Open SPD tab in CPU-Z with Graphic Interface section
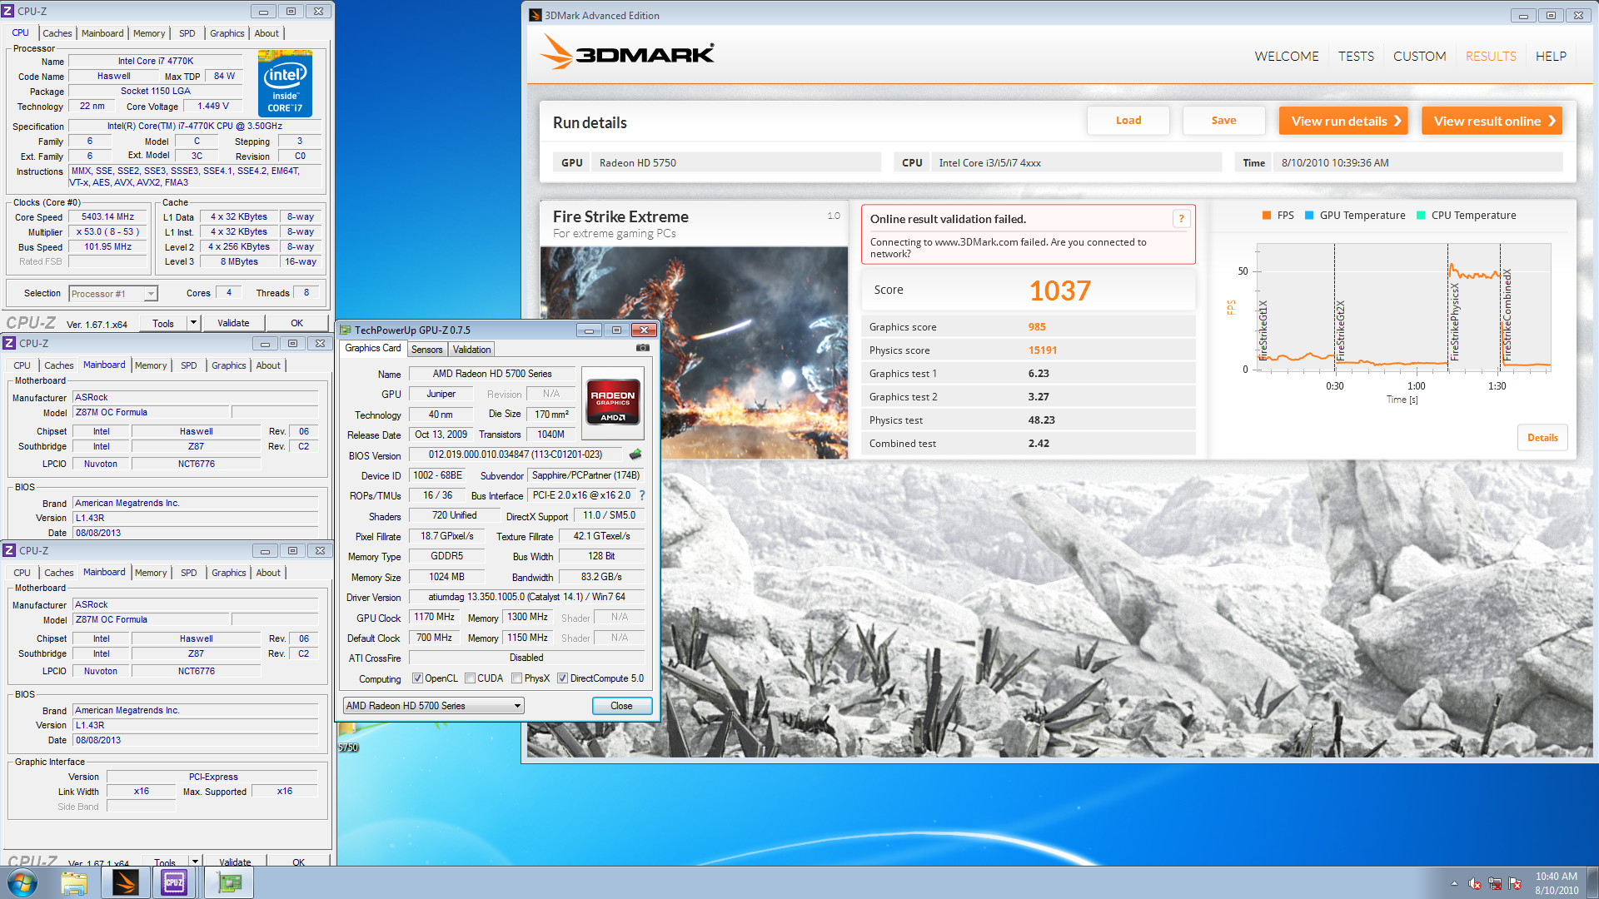Image resolution: width=1599 pixels, height=899 pixels. pyautogui.click(x=189, y=573)
